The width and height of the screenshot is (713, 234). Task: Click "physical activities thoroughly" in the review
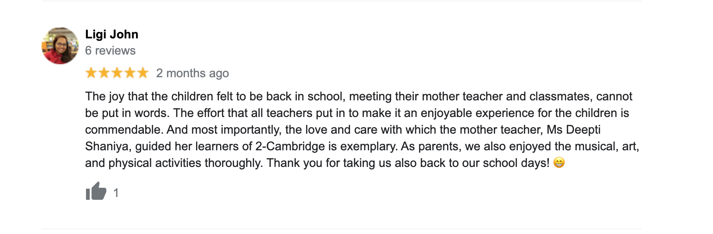tap(185, 163)
